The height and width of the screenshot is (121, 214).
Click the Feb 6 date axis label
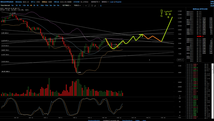pyautogui.click(x=75, y=118)
